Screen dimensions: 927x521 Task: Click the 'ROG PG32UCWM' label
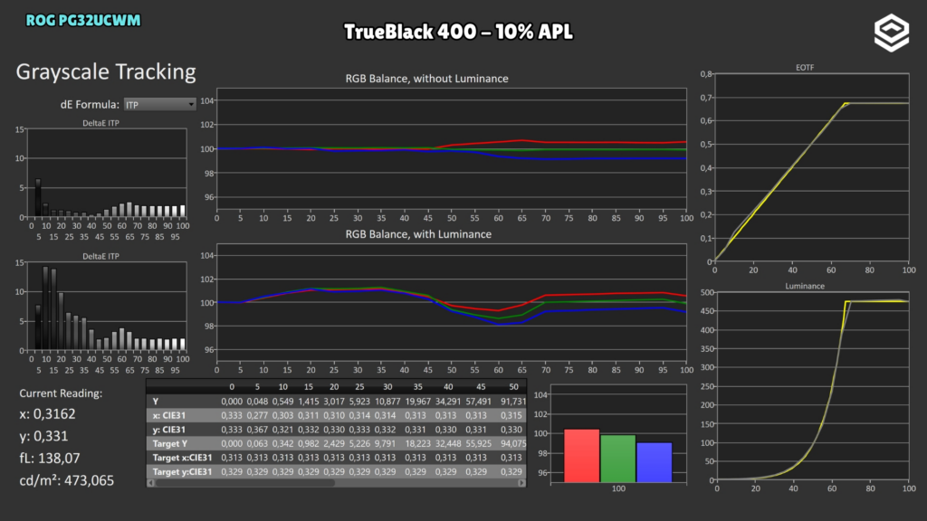(x=83, y=20)
